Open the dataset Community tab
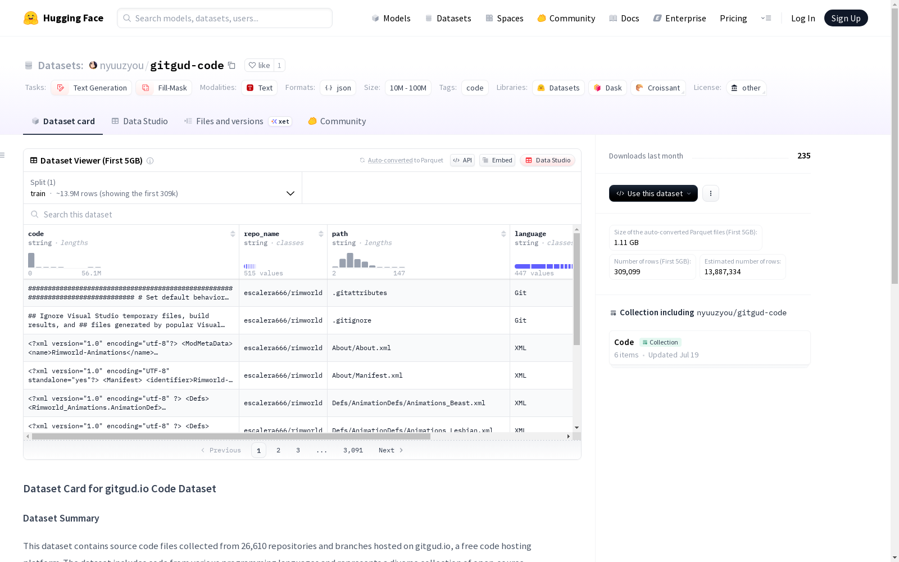899x562 pixels. point(337,121)
